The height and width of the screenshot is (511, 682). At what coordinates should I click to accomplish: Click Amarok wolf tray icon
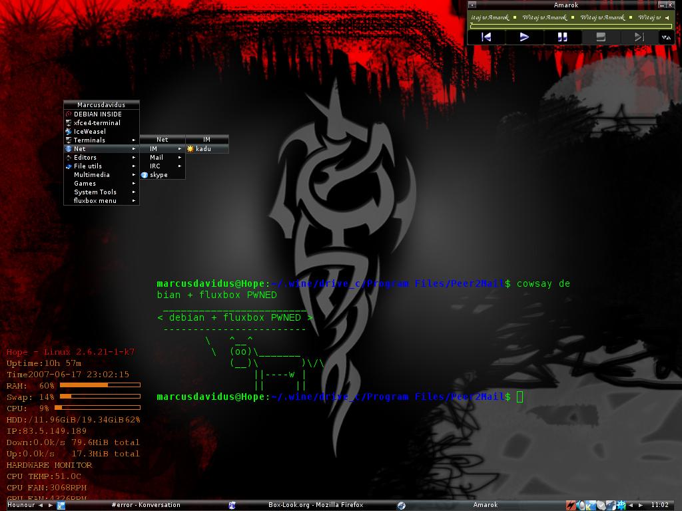611,506
